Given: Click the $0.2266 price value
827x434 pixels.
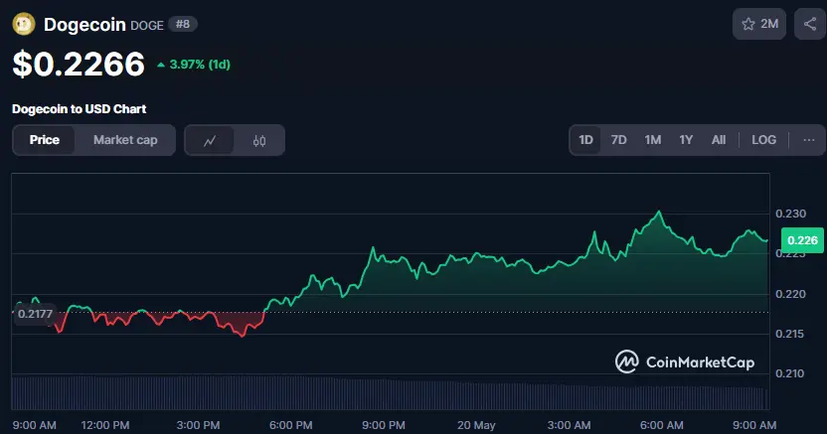Looking at the screenshot, I should pos(79,65).
